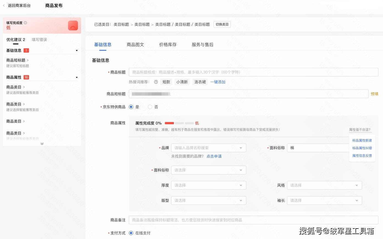Viewport: 383px width, 239px height.
Task: Click the red badge 1 next to 基础信息
Action: (26, 51)
